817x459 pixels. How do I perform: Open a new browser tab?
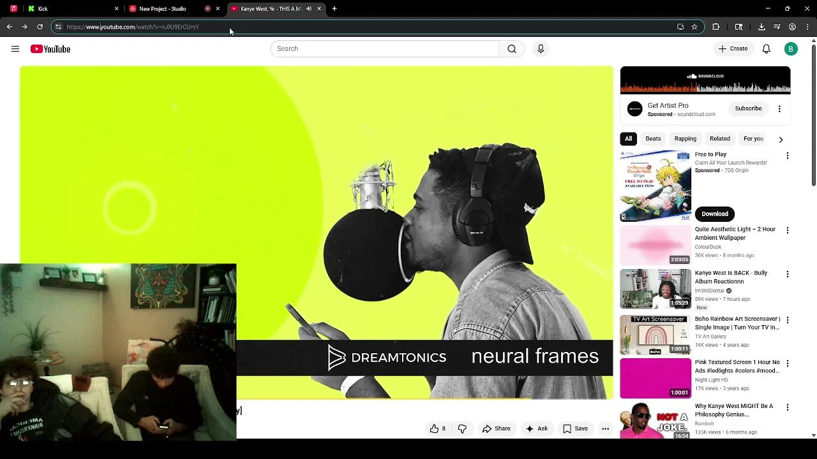click(334, 9)
